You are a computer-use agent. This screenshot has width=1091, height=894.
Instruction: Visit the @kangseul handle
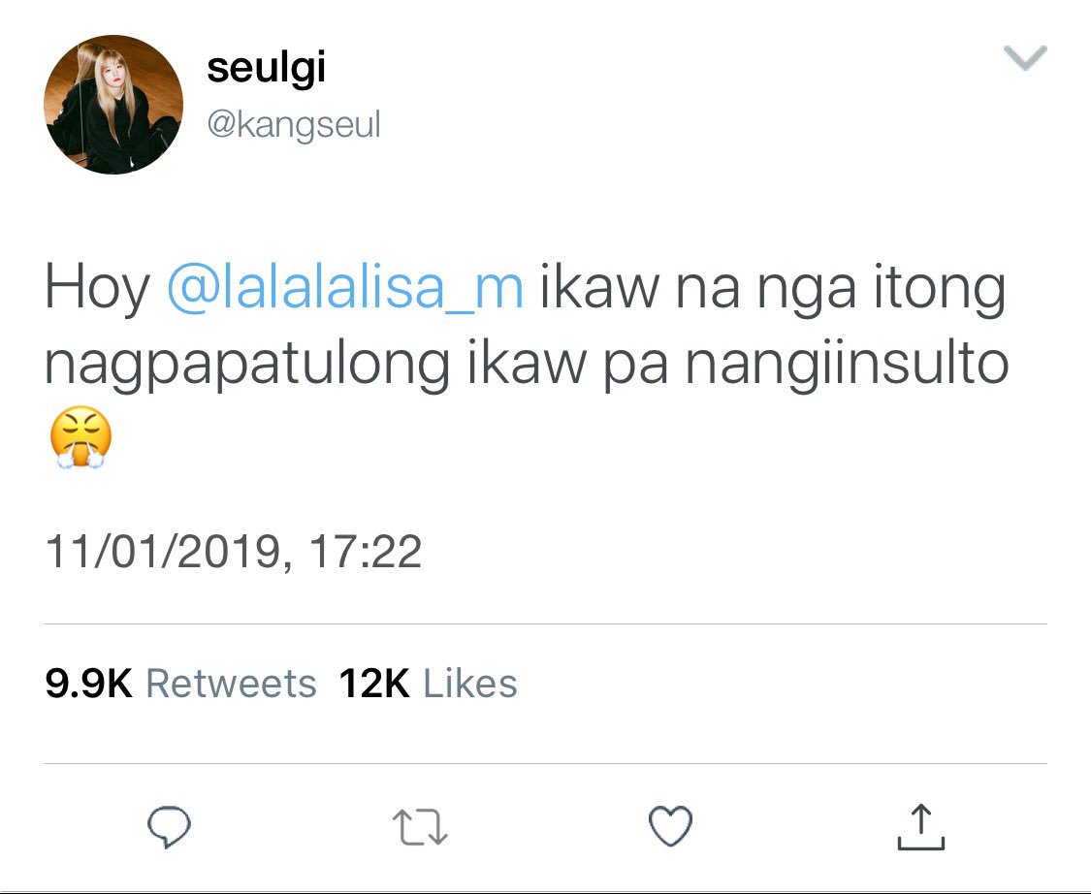point(294,126)
